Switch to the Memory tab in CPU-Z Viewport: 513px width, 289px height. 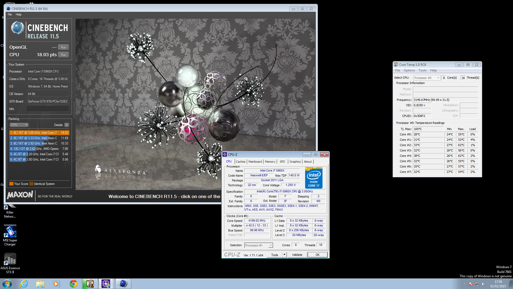[x=270, y=162]
